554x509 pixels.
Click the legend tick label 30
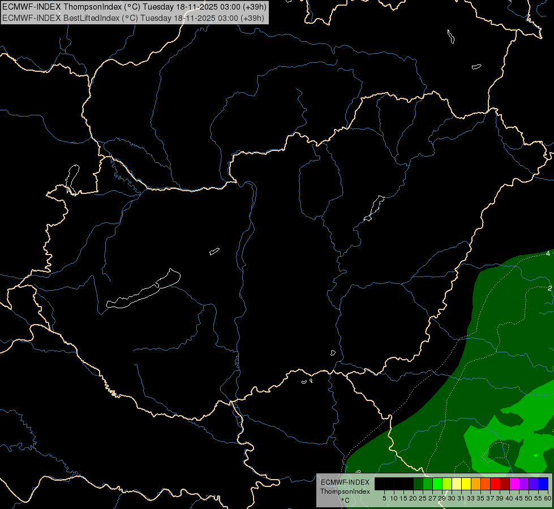point(452,498)
